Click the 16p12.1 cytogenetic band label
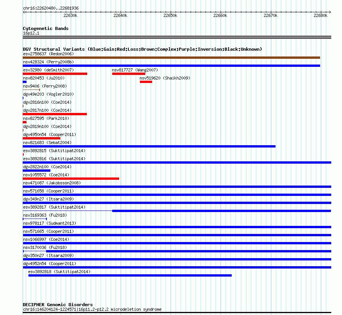This screenshot has height=315, width=342. 31,33
